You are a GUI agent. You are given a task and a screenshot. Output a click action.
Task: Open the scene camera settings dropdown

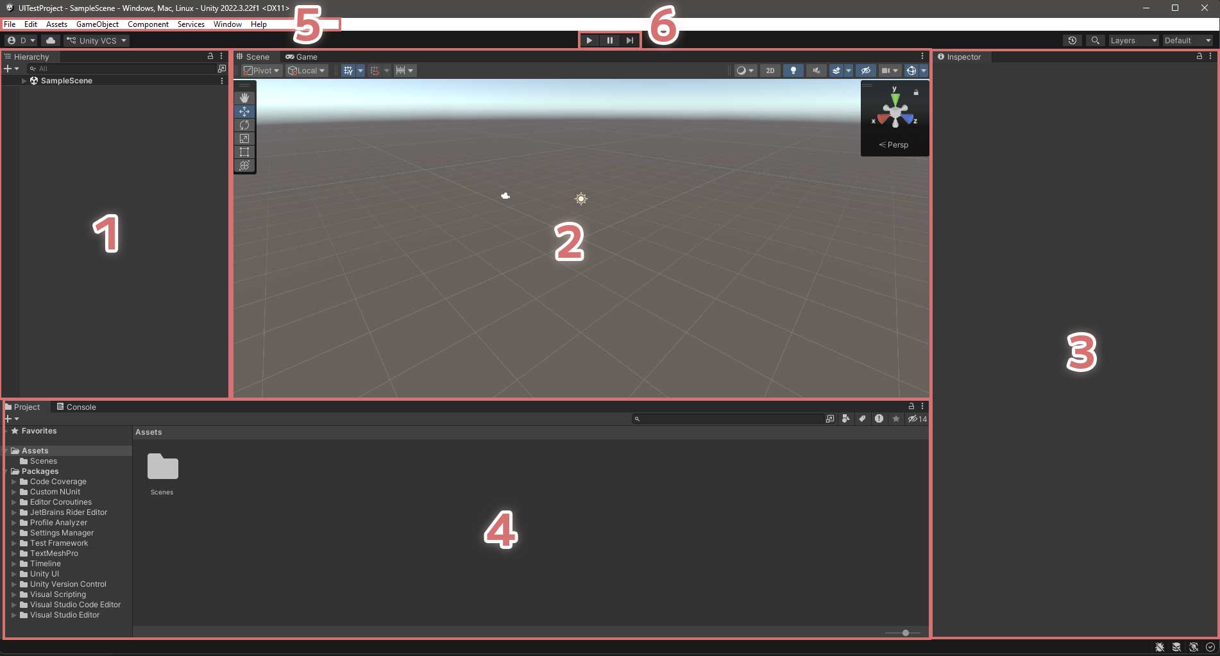pos(889,71)
